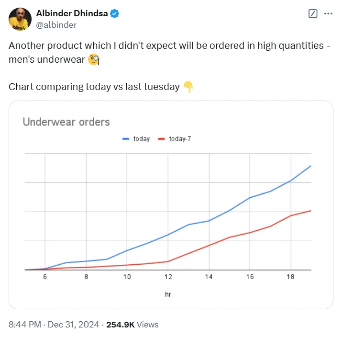Select the "today-7" legend label text
This screenshot has height=338, width=343.
click(x=180, y=139)
